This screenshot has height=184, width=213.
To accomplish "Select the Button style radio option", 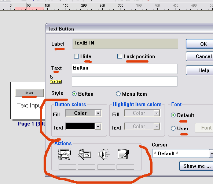I will coord(74,94).
